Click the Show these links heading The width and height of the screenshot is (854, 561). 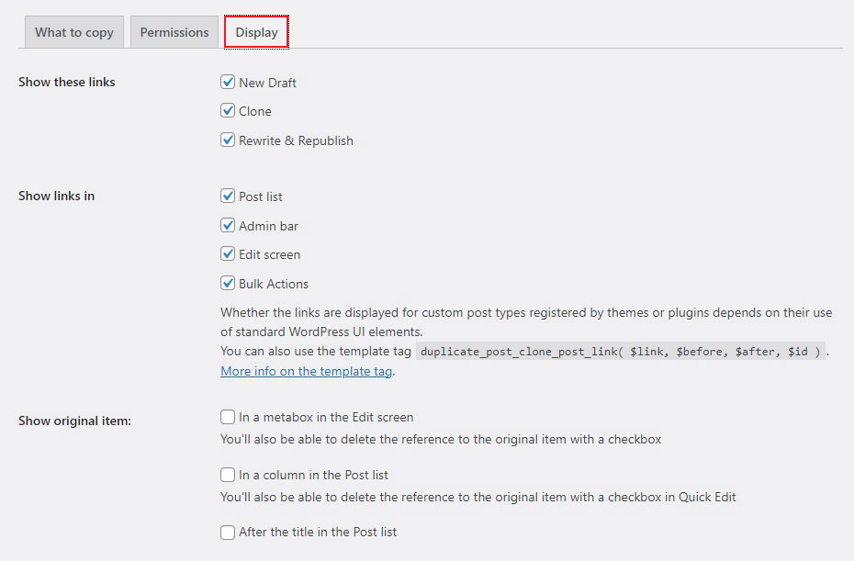[66, 82]
